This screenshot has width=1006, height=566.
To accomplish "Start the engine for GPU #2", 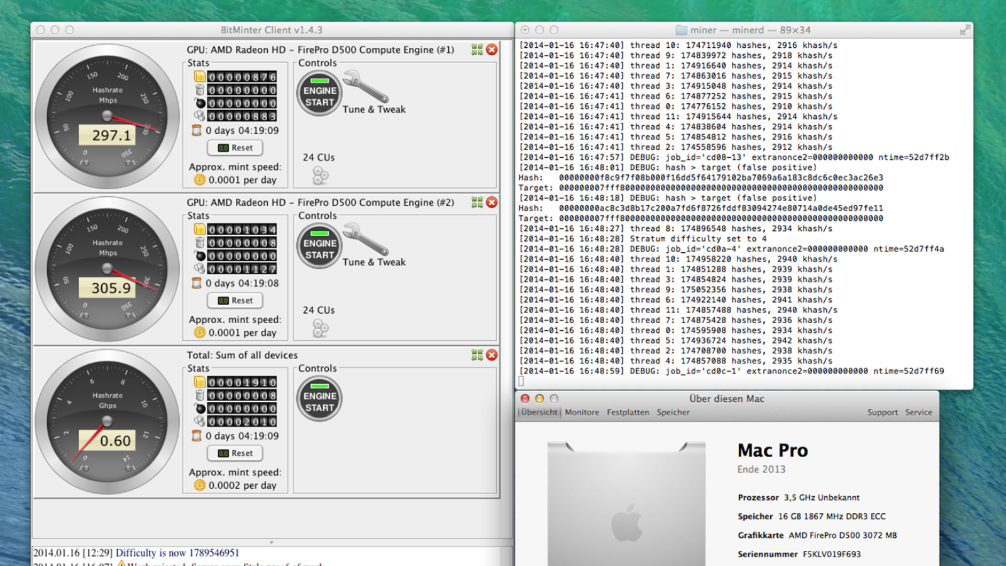I will [x=319, y=247].
